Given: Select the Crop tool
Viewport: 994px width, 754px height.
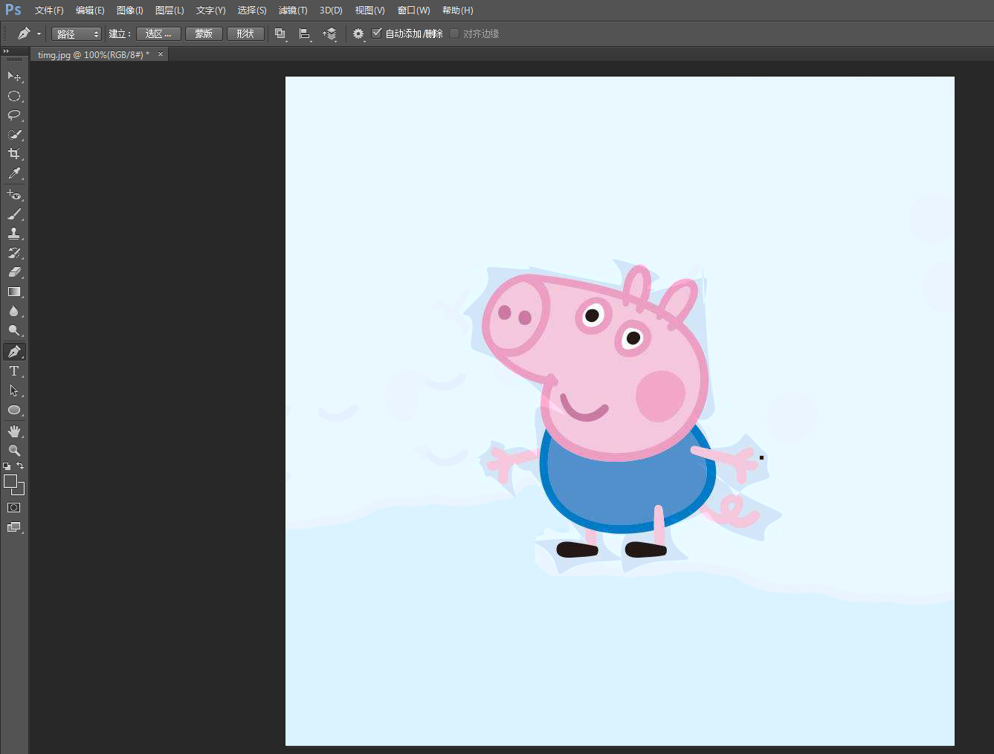Looking at the screenshot, I should point(14,154).
